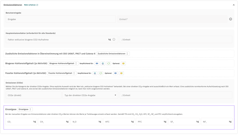Click green circle badge in Biogener Kohlenstoffgehalt row
This screenshot has height=135, width=239.
pyautogui.click(x=109, y=63)
